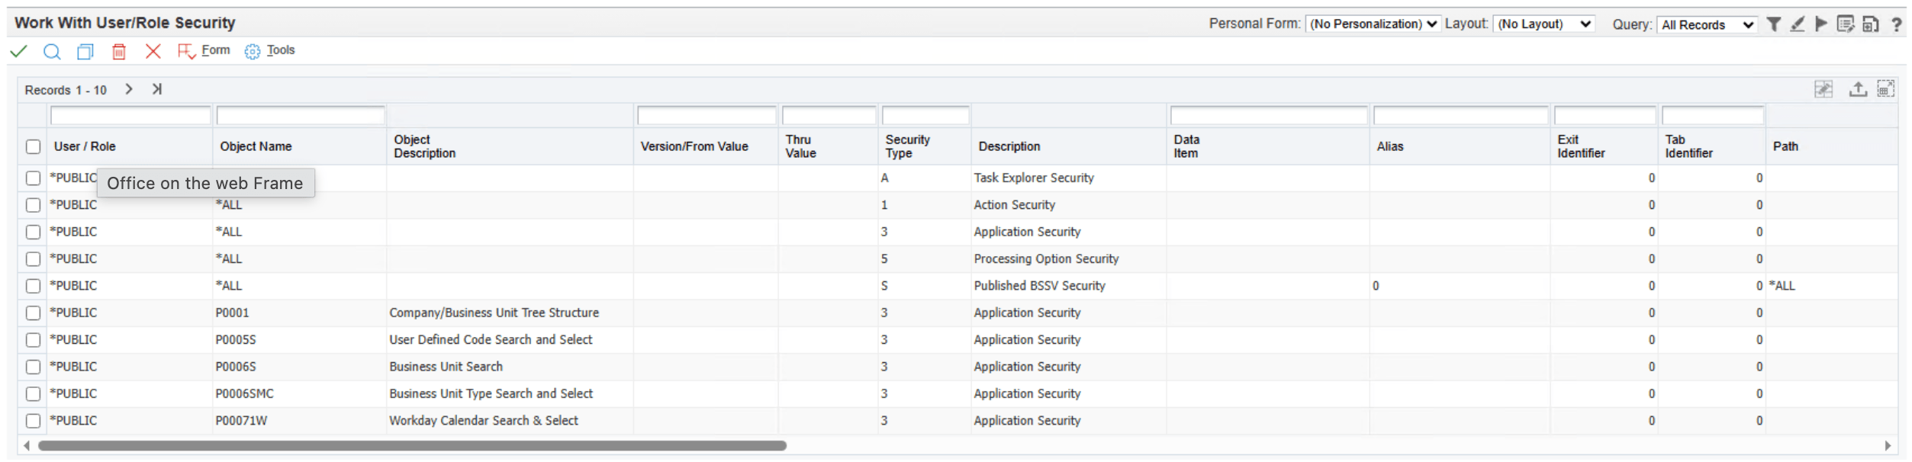
Task: Click the Alias filter field
Action: 1461,116
